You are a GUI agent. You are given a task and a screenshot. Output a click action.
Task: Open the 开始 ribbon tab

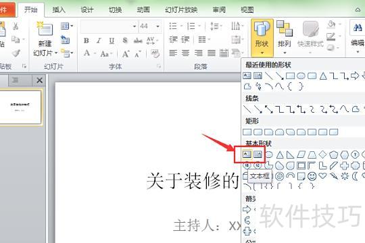coord(30,9)
